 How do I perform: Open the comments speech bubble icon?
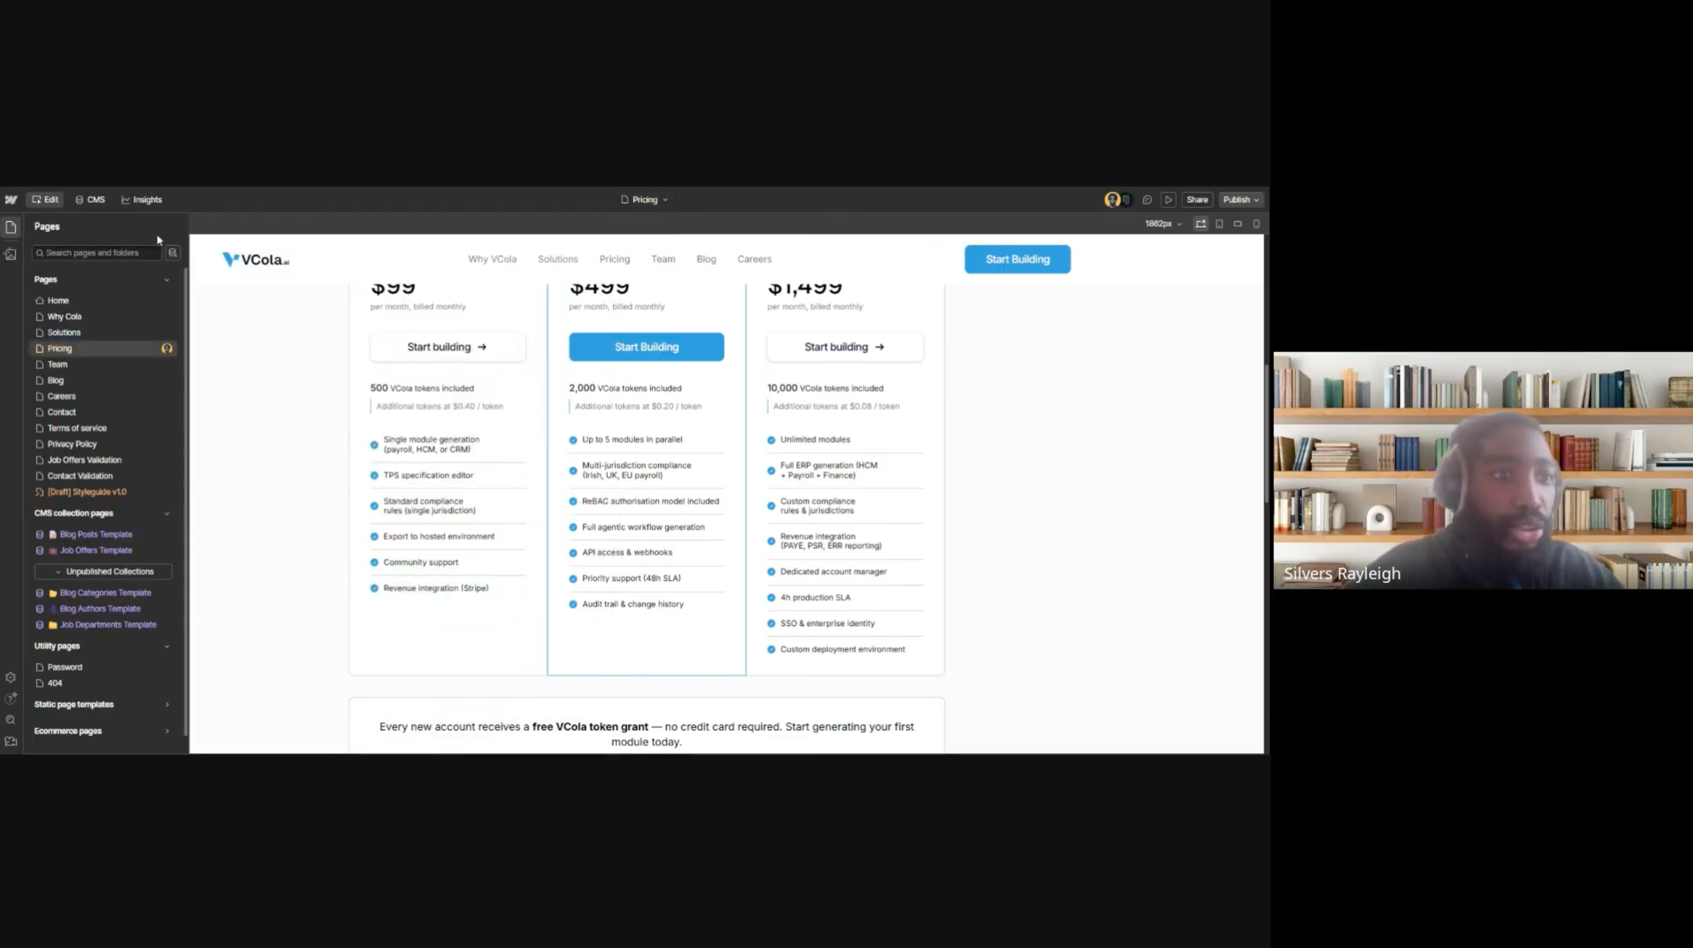pyautogui.click(x=1147, y=200)
